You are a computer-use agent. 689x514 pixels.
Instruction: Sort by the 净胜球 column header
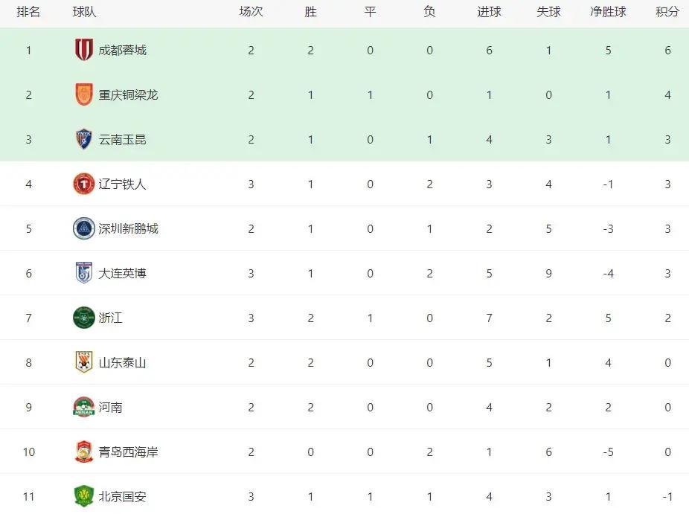[x=608, y=12]
